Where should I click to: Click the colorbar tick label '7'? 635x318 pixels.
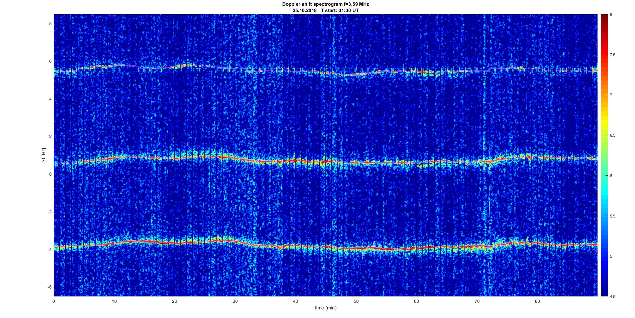(x=611, y=95)
